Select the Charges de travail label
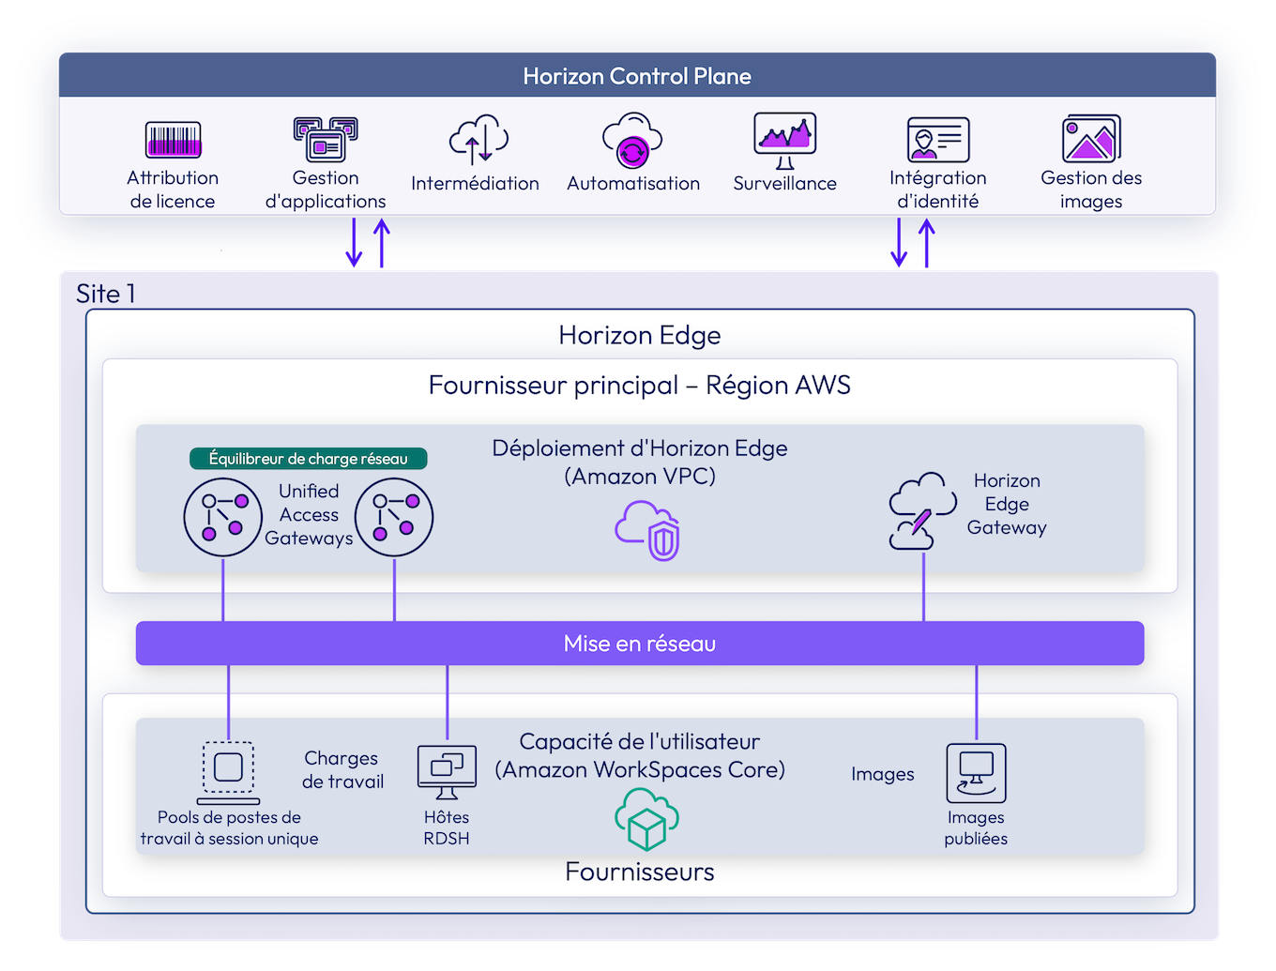The height and width of the screenshot is (971, 1276). pyautogui.click(x=342, y=770)
